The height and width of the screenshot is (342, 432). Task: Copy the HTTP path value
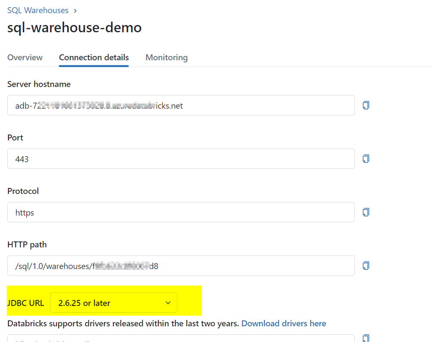366,266
